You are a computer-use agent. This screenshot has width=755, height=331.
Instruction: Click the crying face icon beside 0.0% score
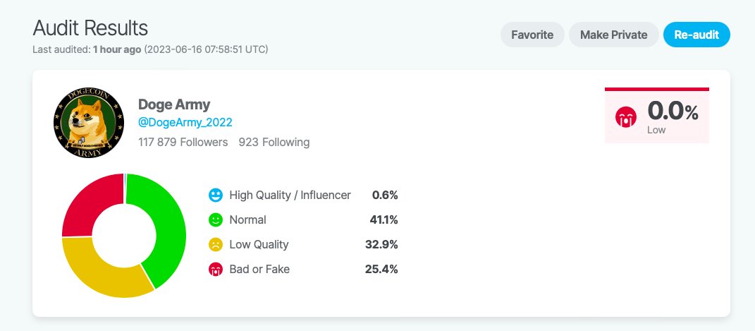[x=625, y=117]
